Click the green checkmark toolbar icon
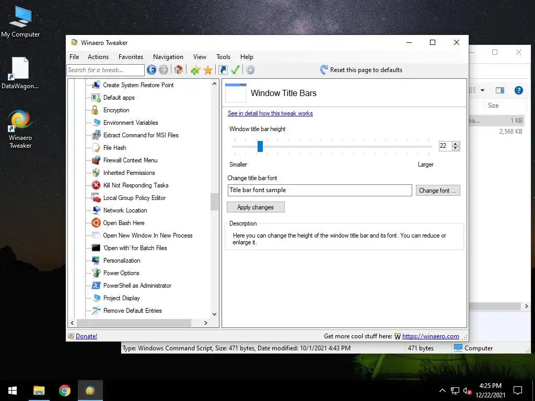The image size is (535, 401). [235, 70]
